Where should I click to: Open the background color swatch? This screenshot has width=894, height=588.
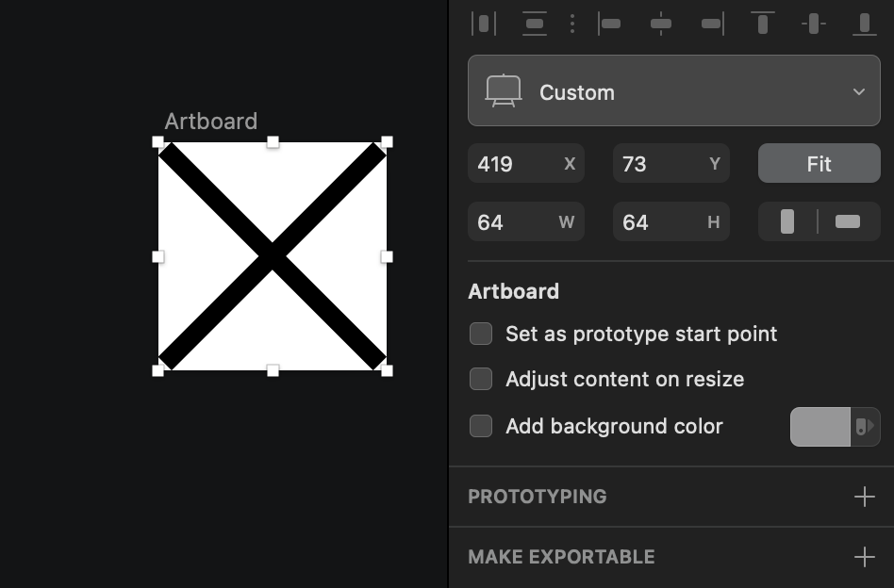tap(819, 426)
